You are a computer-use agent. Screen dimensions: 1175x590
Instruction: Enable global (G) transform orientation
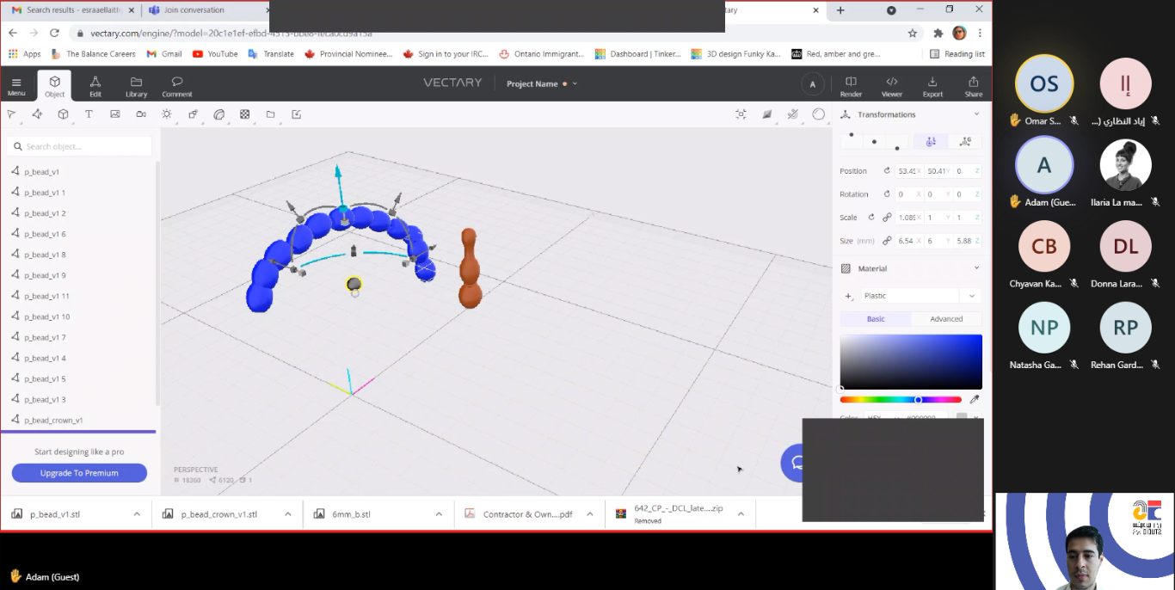pyautogui.click(x=965, y=141)
